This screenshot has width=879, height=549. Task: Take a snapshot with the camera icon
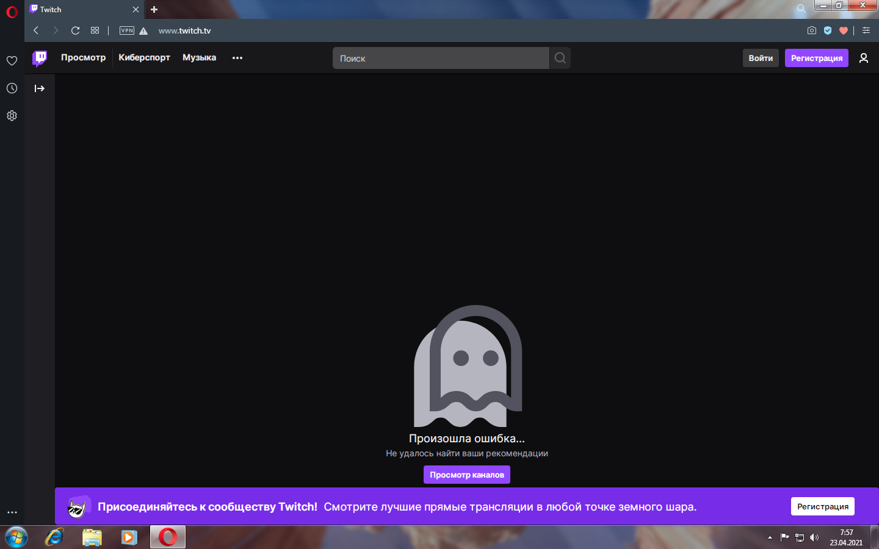point(812,30)
